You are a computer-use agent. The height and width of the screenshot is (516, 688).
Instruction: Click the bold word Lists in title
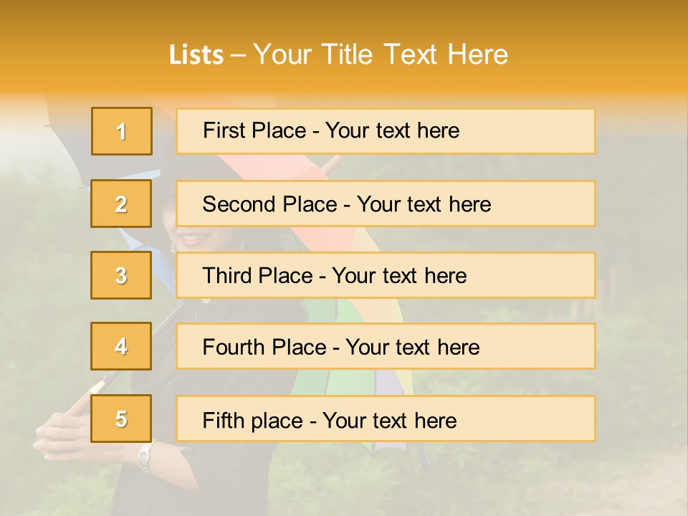point(196,55)
